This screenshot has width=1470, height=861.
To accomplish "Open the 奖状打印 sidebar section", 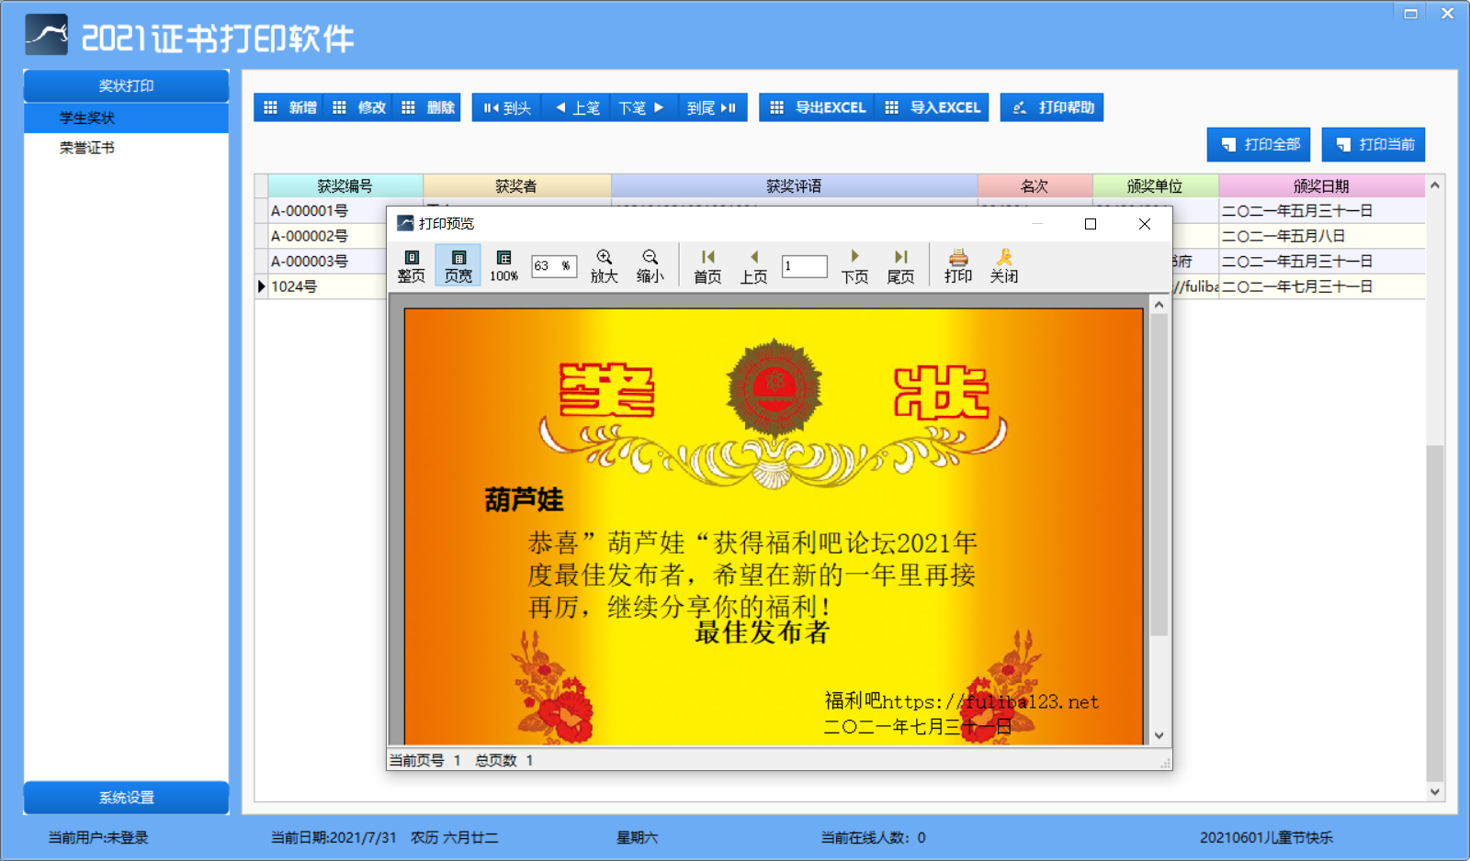I will pos(126,85).
